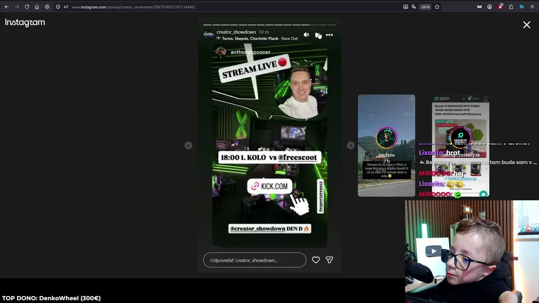Open the browser account profile icon
This screenshot has height=303, width=539.
tap(489, 7)
